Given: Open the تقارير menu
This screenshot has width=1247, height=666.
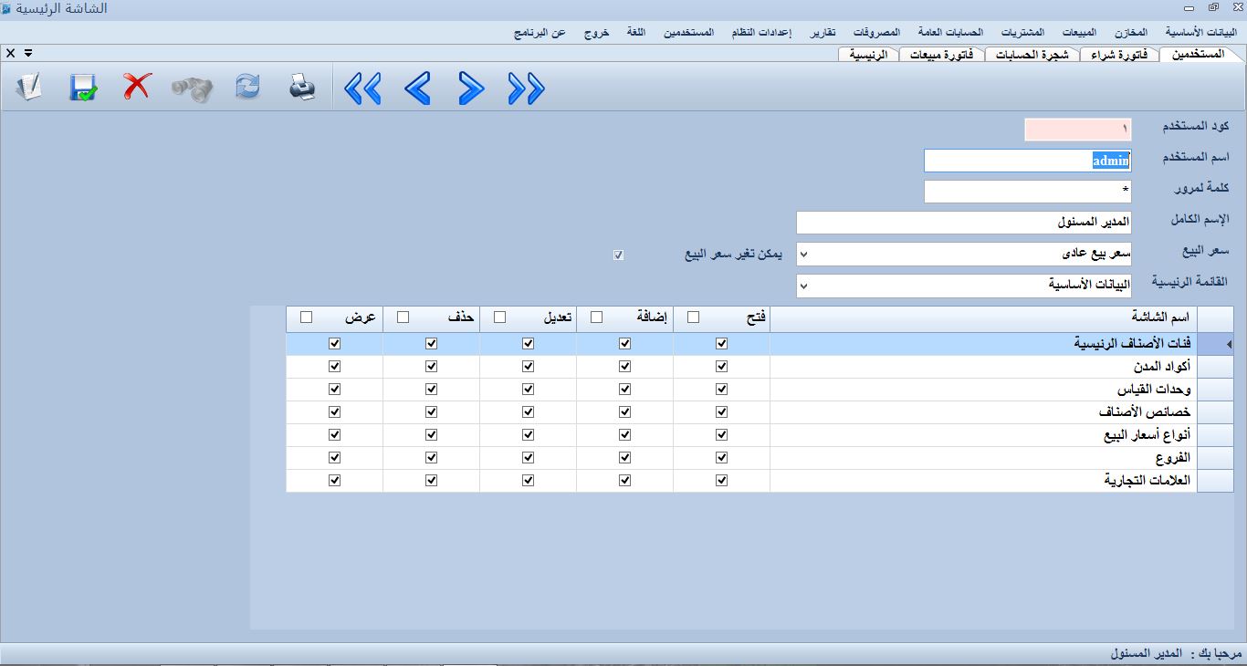Looking at the screenshot, I should point(823,32).
